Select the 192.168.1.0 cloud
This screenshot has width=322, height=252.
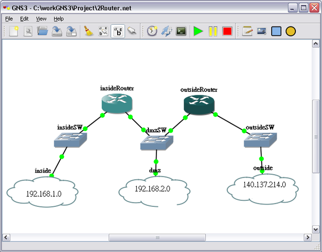42,192
